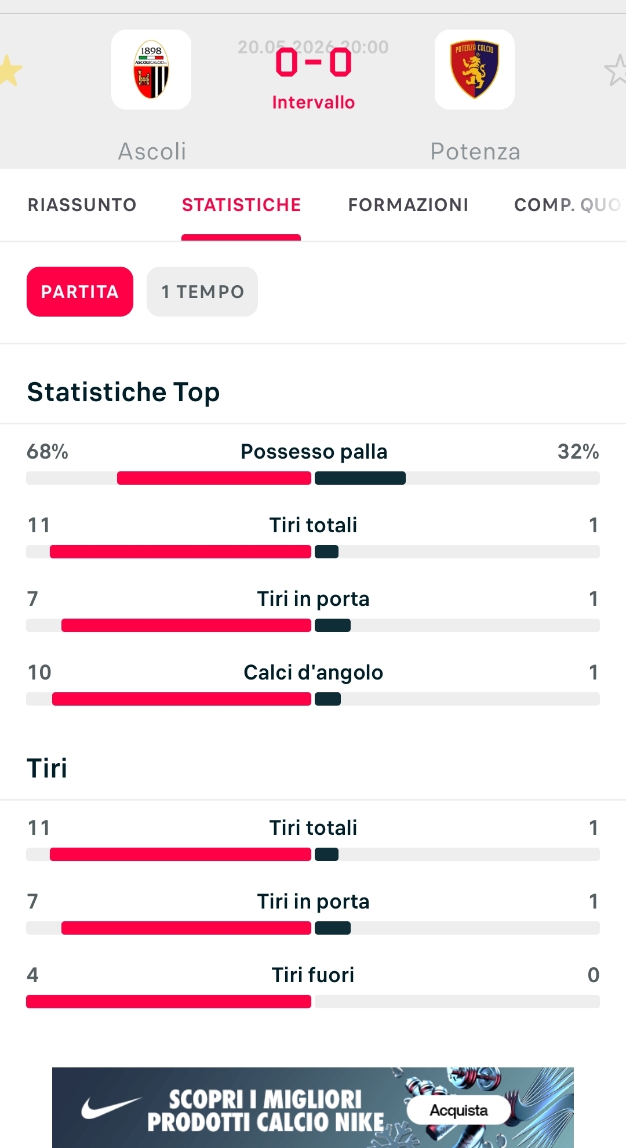The height and width of the screenshot is (1148, 626).
Task: Tap the Tiri fuori stat bar
Action: tap(313, 1002)
